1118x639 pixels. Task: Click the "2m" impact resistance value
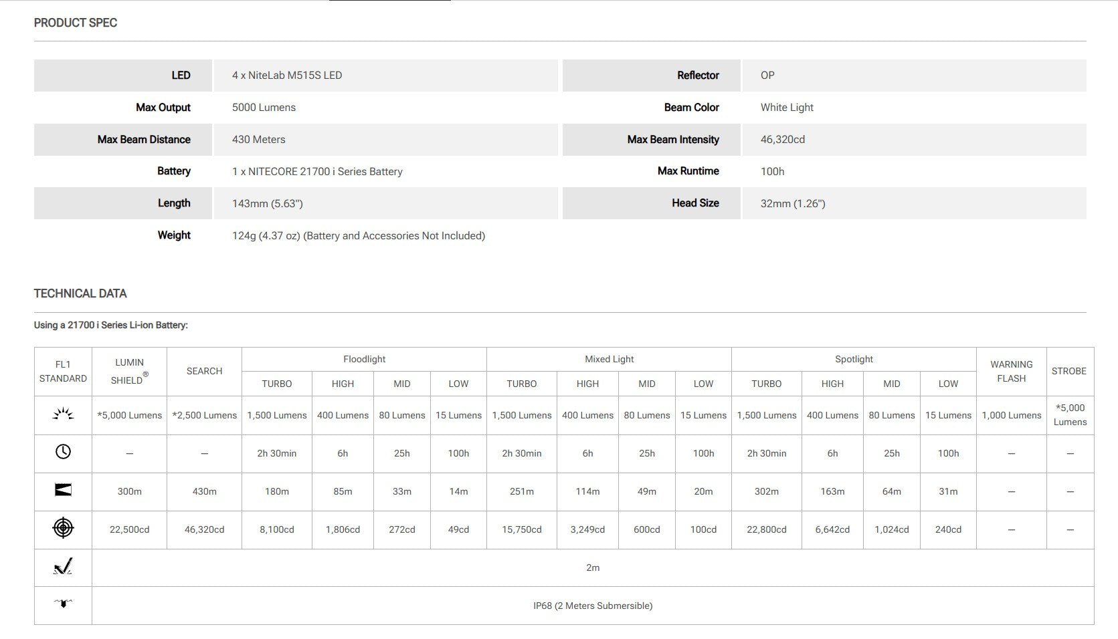point(593,567)
